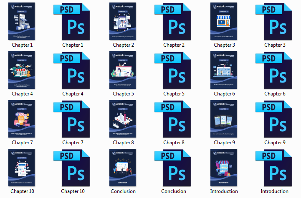Click the Chapter 7 cover image thumbnail
Image resolution: width=301 pixels, height=198 pixels.
click(22, 119)
